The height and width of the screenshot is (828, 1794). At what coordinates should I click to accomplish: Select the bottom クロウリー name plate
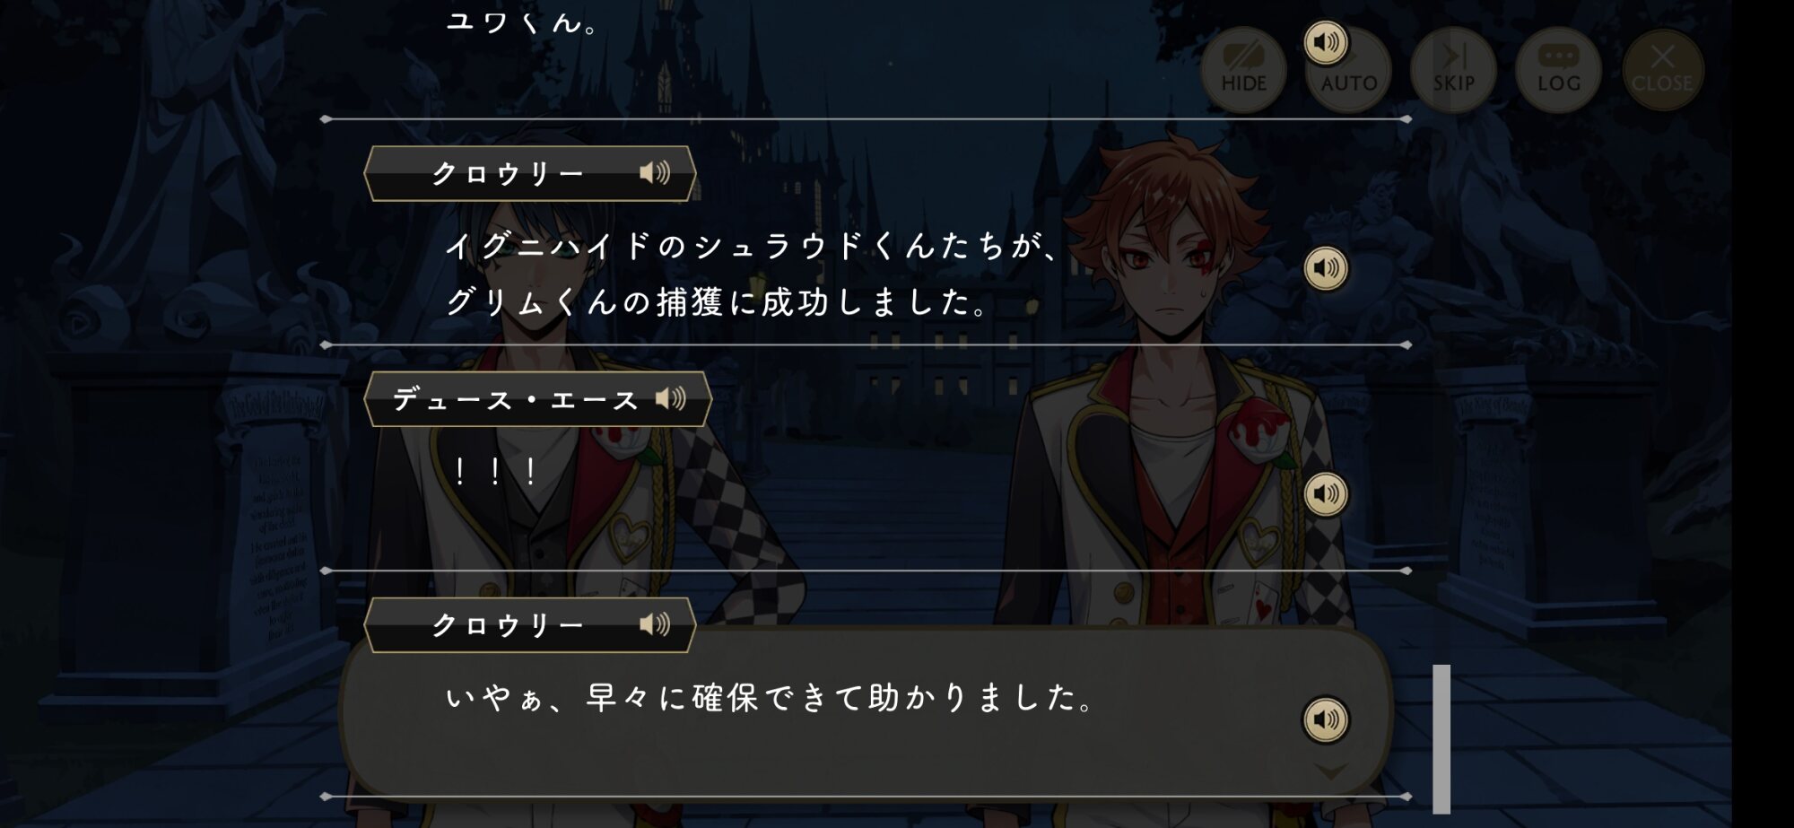click(x=530, y=624)
